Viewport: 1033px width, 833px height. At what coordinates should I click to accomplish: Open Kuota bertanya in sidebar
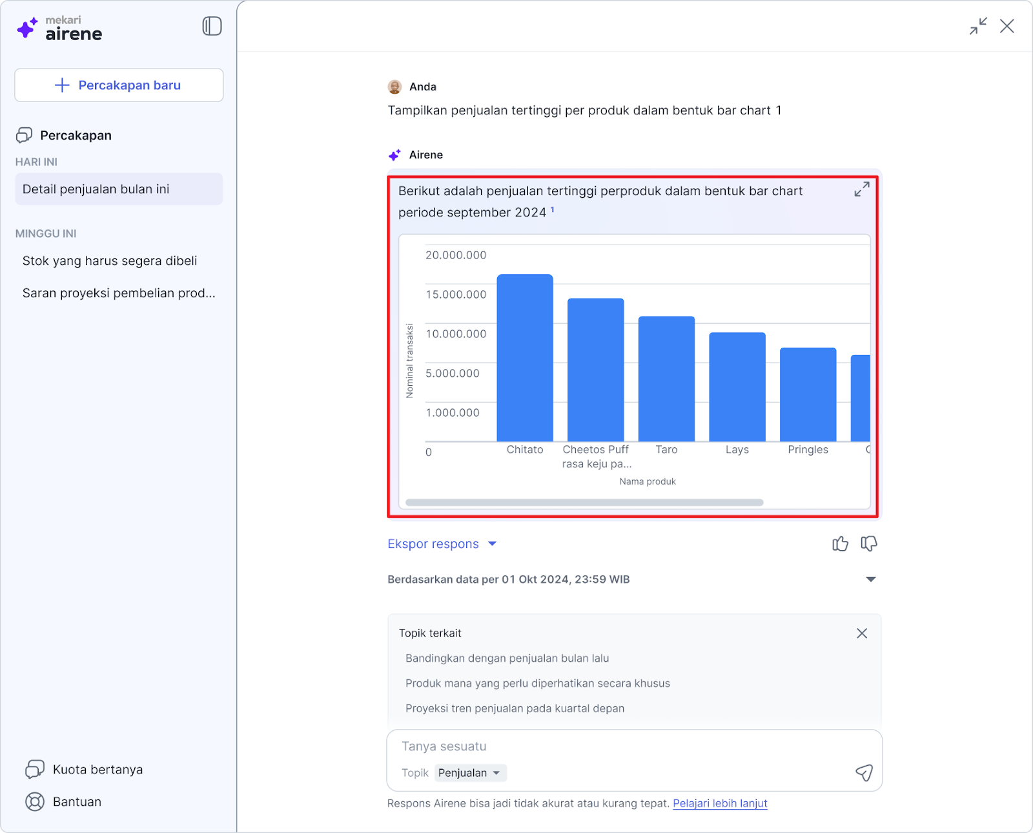(97, 770)
